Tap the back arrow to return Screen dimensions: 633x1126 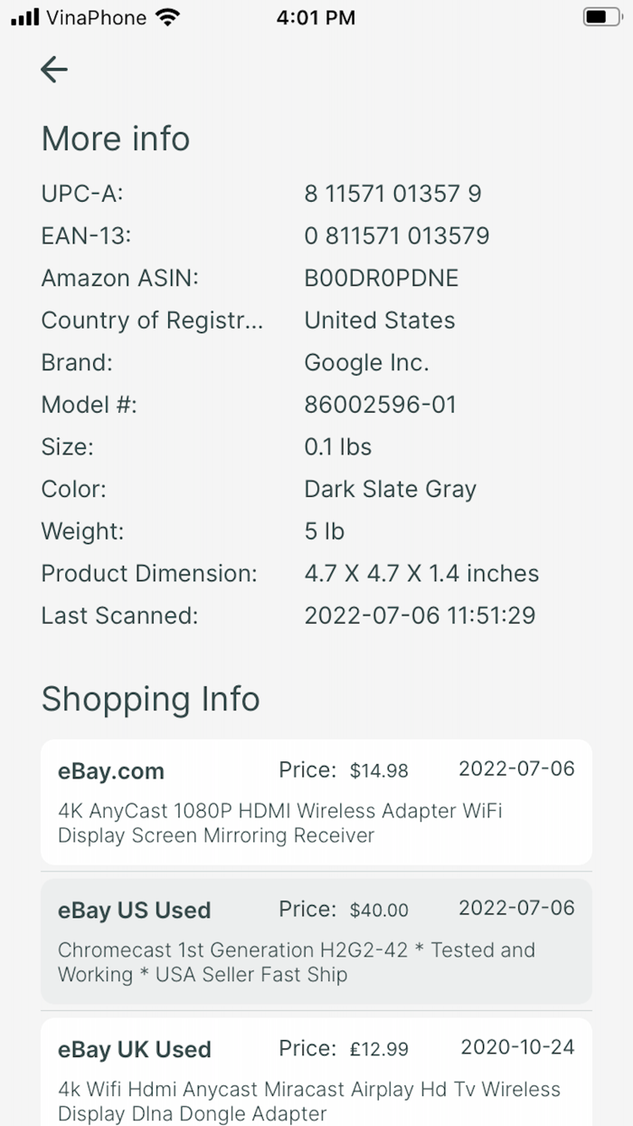tap(53, 69)
